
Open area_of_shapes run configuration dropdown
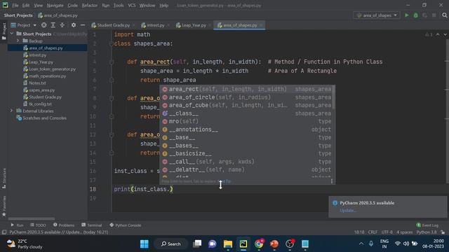click(377, 15)
